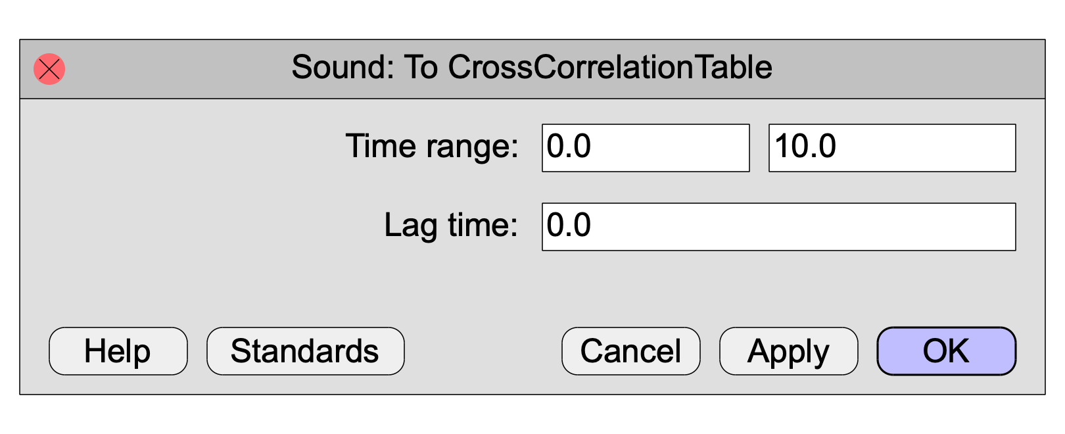Apply the settings without closing
Viewport: 1065px width, 434px height.
789,351
